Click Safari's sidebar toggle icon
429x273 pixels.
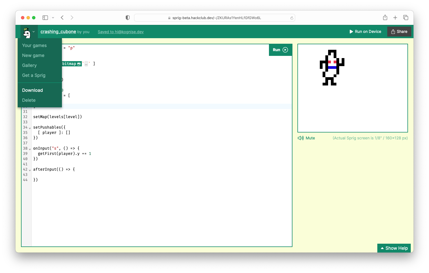45,17
